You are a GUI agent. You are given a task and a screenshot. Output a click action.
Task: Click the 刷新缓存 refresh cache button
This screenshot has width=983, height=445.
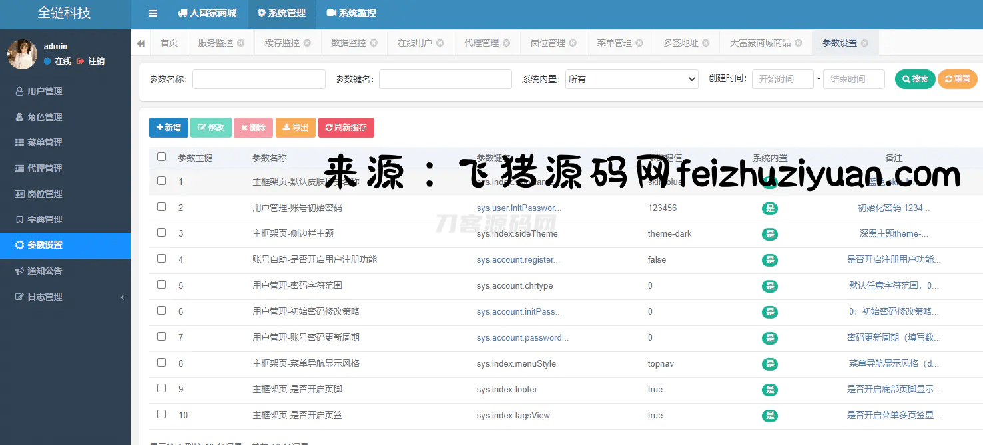point(346,128)
